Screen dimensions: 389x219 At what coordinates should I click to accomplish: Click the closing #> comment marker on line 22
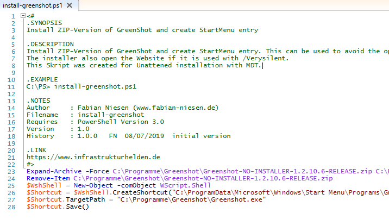[x=30, y=164]
